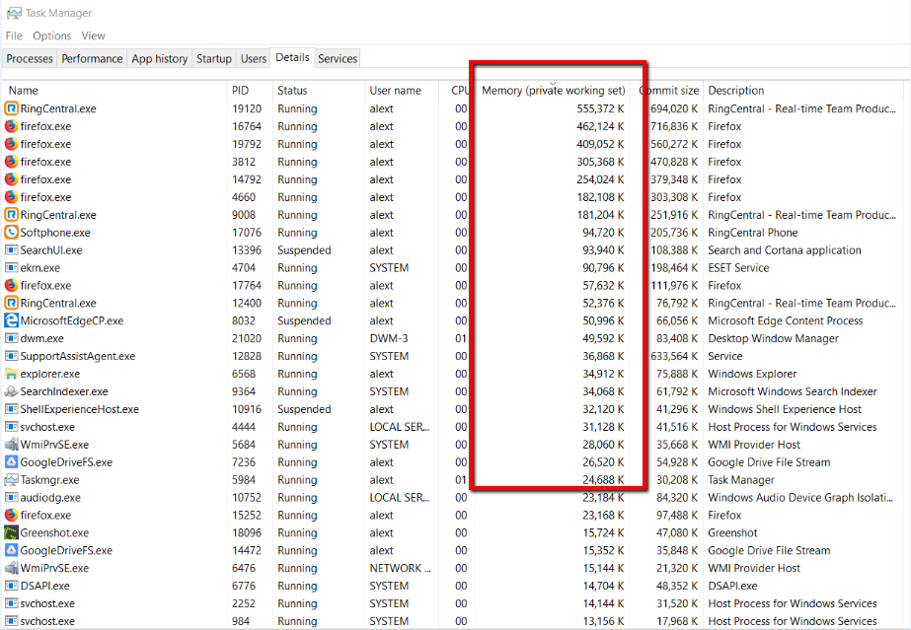The image size is (911, 630).
Task: Switch to the Users tab
Action: pyautogui.click(x=254, y=58)
